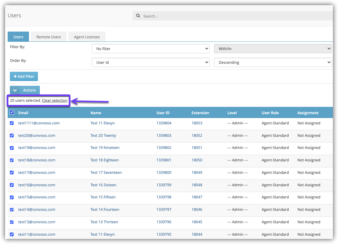
Task: Open email link test20@convoso.com
Action: point(37,136)
